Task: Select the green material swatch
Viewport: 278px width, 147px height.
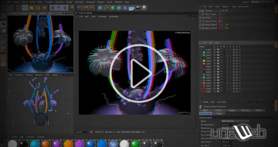Action: pos(135,143)
